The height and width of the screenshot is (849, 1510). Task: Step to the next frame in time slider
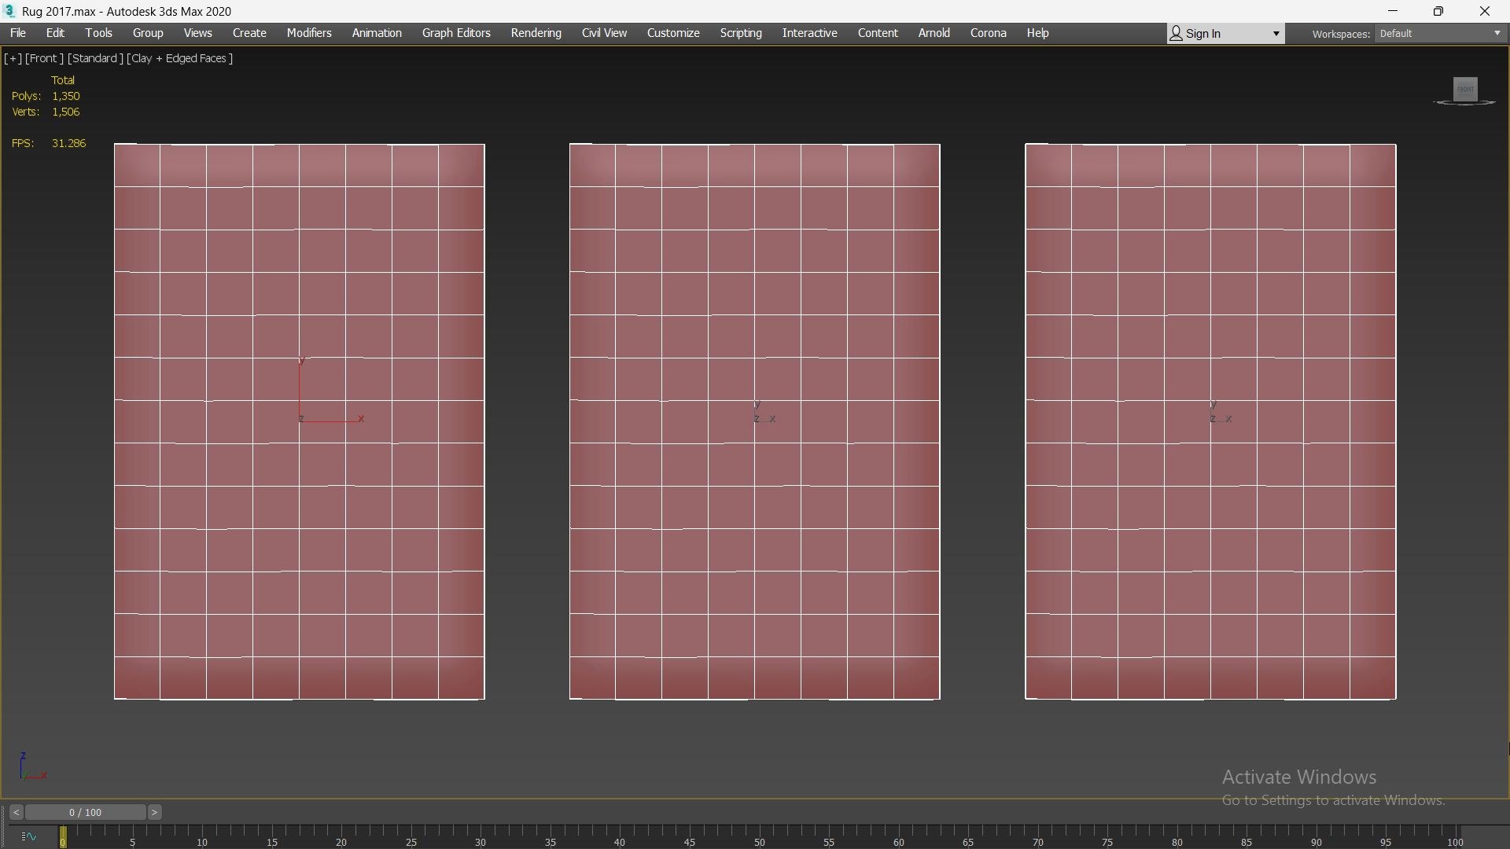[154, 812]
